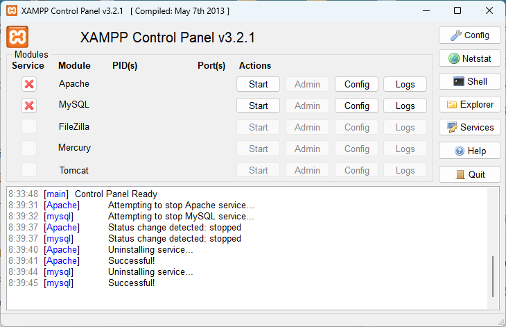
Task: View MySQL Logs list
Action: click(405, 106)
